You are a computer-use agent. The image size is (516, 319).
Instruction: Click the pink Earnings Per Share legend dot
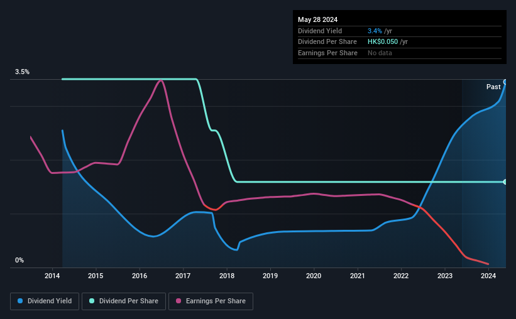tap(178, 301)
